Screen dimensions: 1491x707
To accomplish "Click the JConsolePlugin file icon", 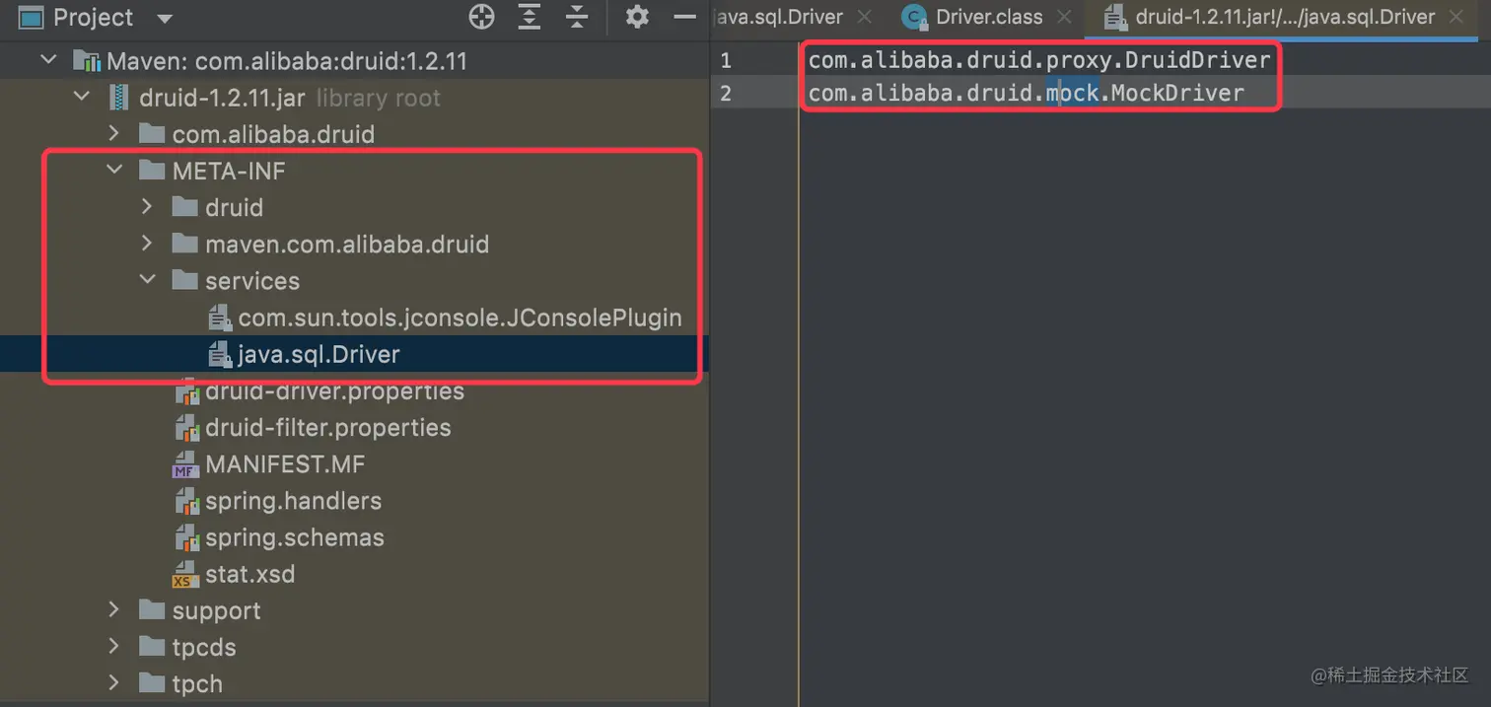I will click(x=219, y=318).
